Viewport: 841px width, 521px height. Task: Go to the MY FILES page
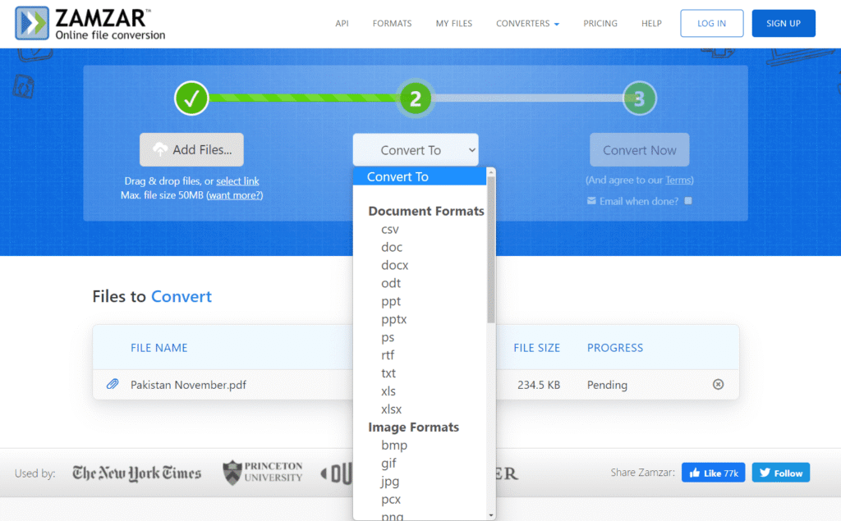point(453,23)
